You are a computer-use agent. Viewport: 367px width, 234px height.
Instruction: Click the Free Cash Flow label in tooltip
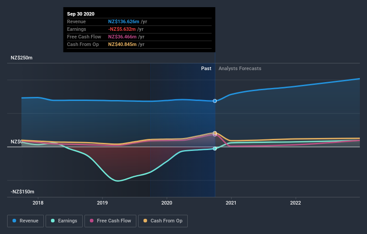(84, 37)
